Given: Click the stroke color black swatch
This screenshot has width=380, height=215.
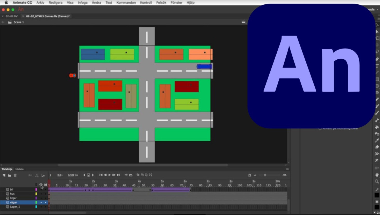Looking at the screenshot, I should 377,195.
